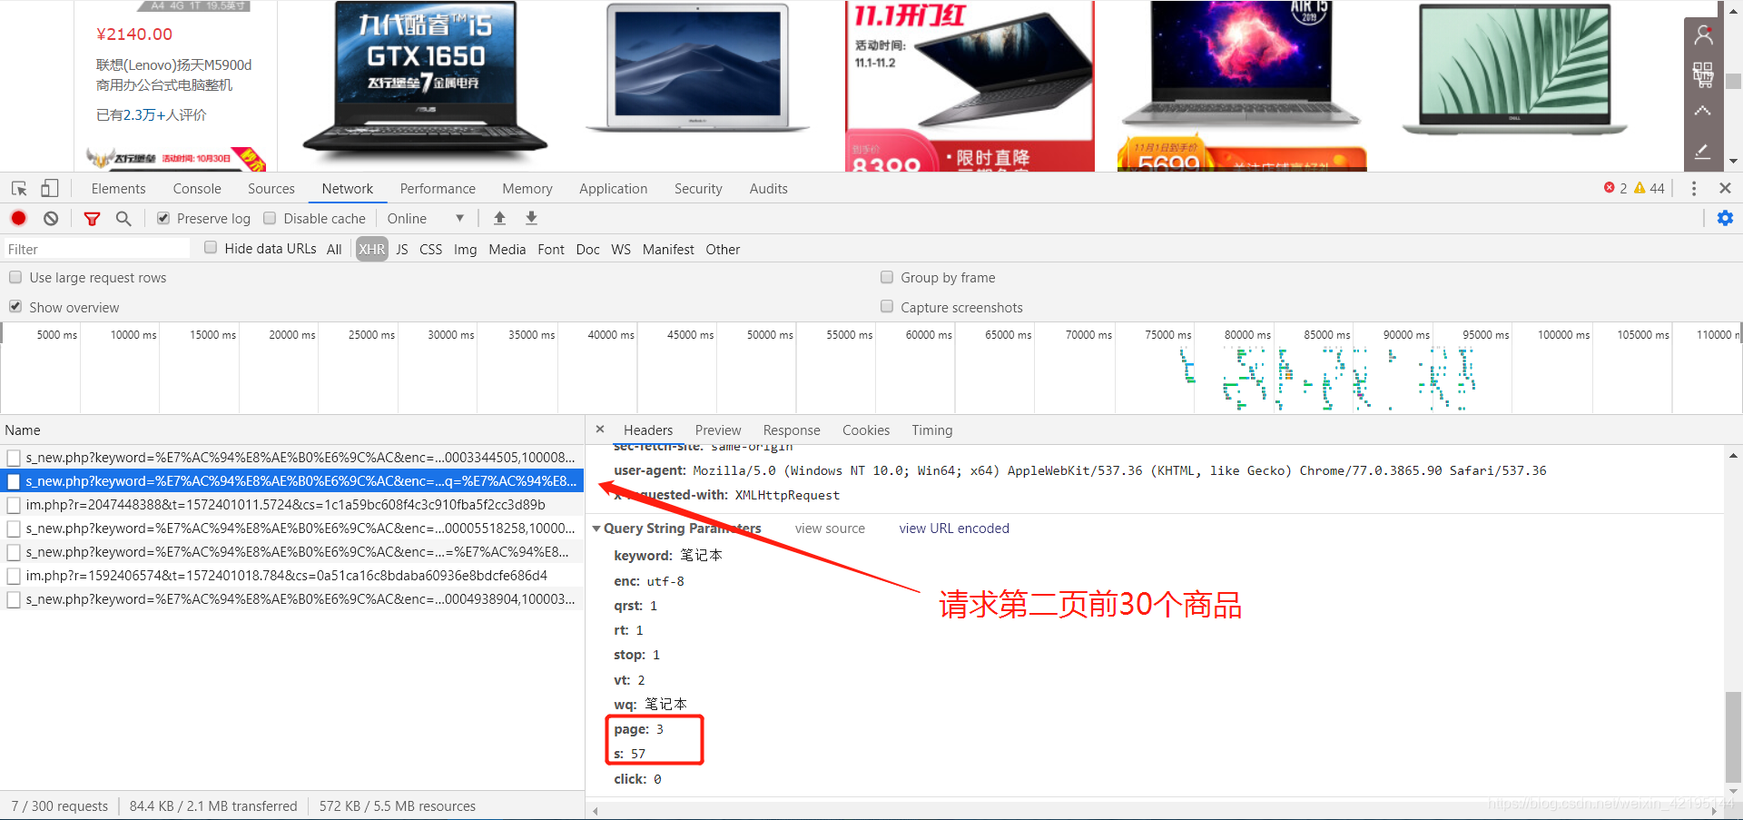Switch to the Elements tab
The width and height of the screenshot is (1743, 820).
coord(118,189)
